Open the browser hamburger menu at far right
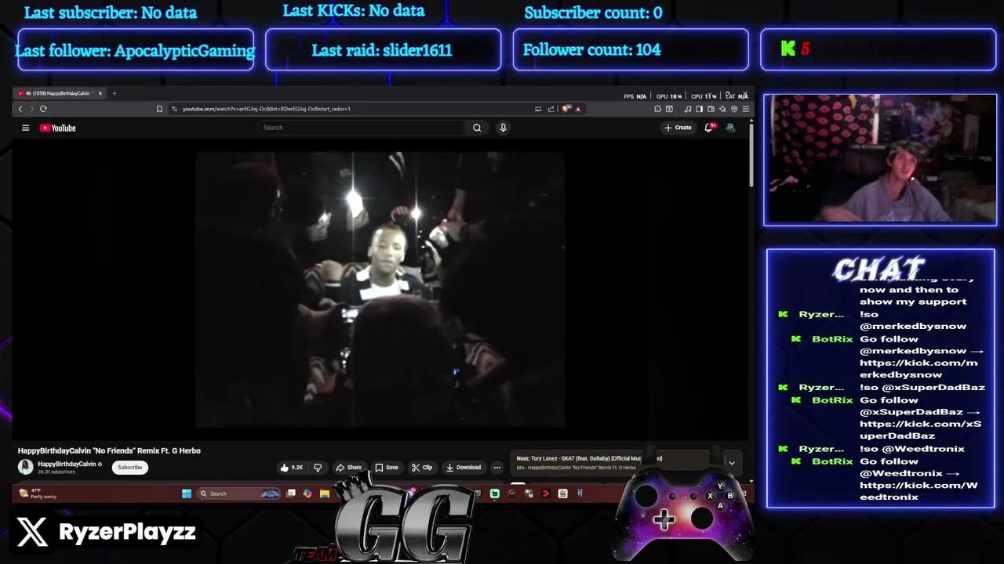This screenshot has width=1004, height=564. (x=745, y=109)
